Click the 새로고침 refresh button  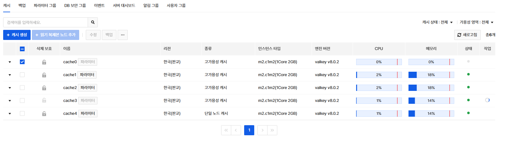tap(467, 35)
